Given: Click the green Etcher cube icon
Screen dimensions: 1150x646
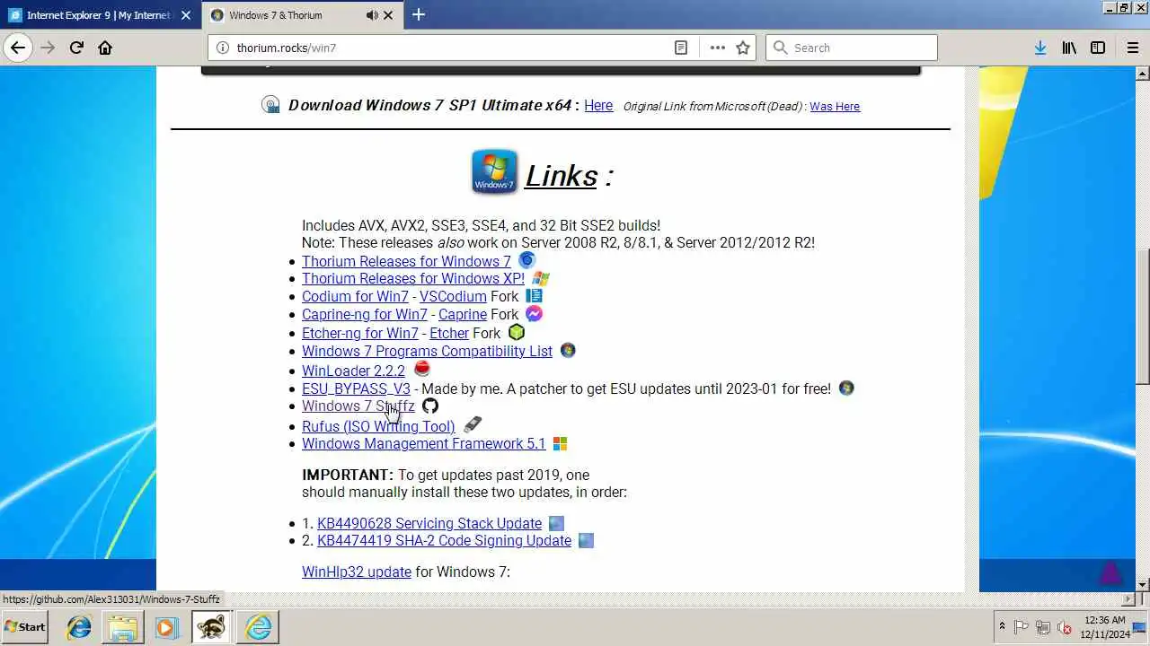Looking at the screenshot, I should tap(517, 332).
